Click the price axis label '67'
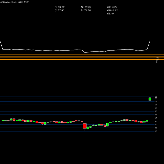 [x=156, y=105]
